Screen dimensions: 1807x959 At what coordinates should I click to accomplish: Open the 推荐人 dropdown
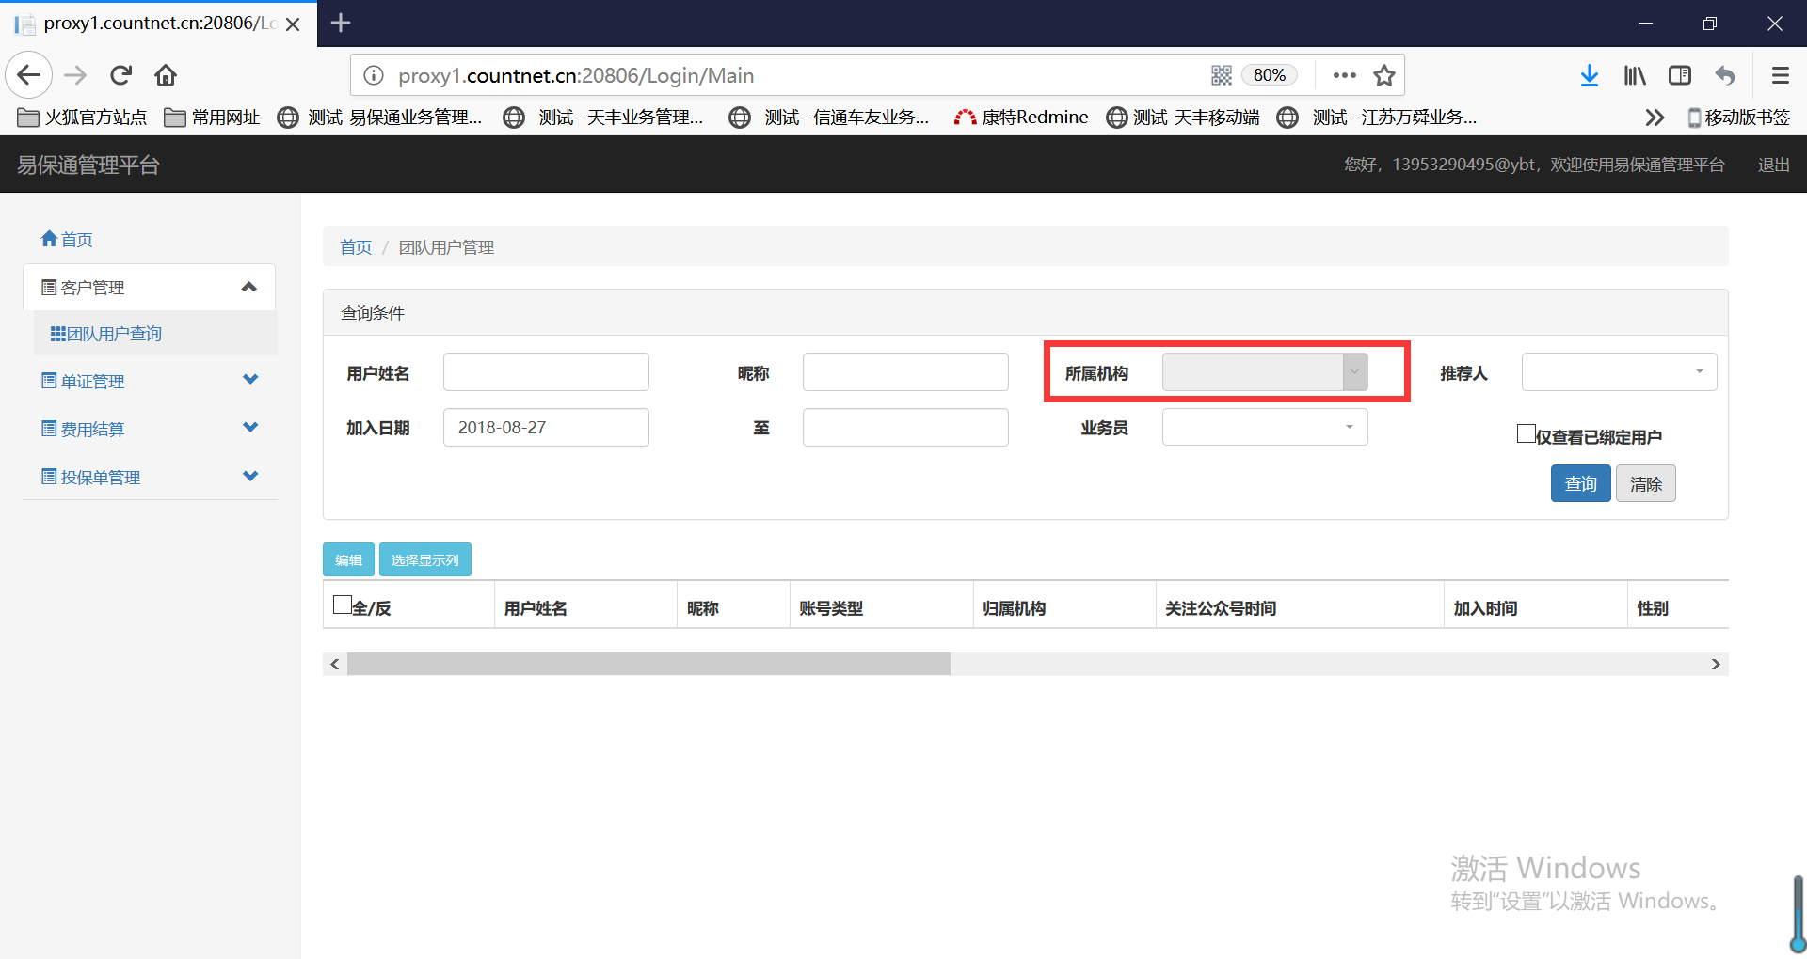point(1619,372)
